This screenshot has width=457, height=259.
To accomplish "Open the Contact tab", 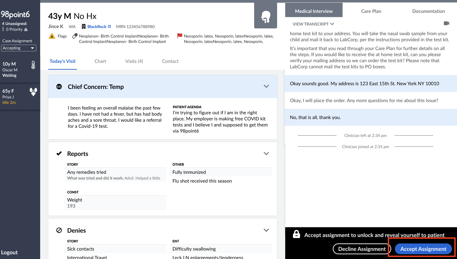I will [x=170, y=61].
